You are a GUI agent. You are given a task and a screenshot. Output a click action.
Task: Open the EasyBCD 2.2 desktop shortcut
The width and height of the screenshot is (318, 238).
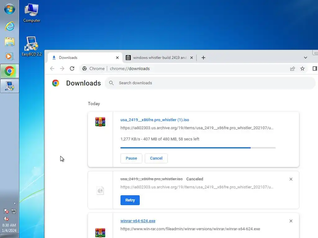pyautogui.click(x=31, y=46)
